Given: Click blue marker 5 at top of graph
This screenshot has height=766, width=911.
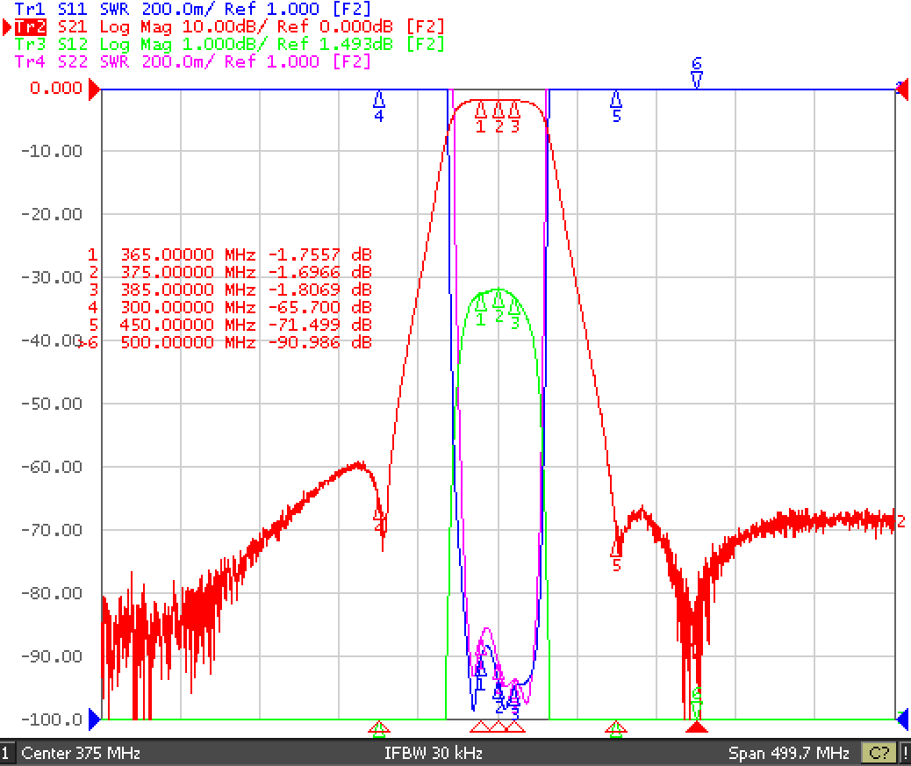Looking at the screenshot, I should [616, 106].
